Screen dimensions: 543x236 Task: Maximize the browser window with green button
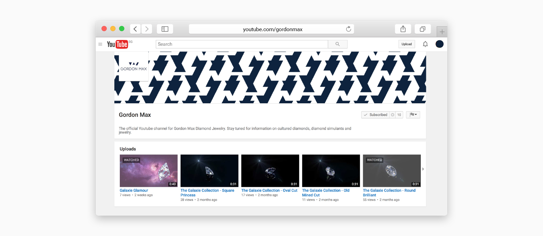point(122,29)
